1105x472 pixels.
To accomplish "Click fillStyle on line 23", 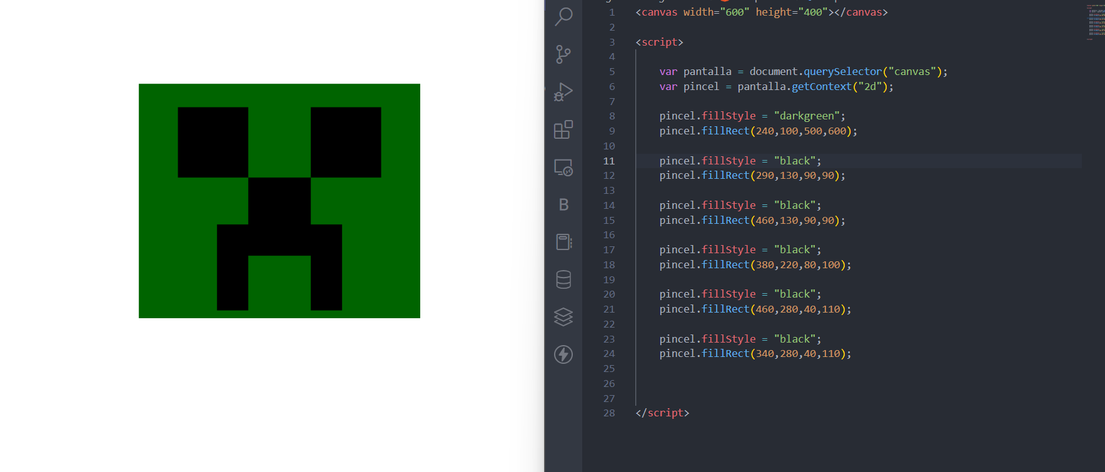I will 729,339.
